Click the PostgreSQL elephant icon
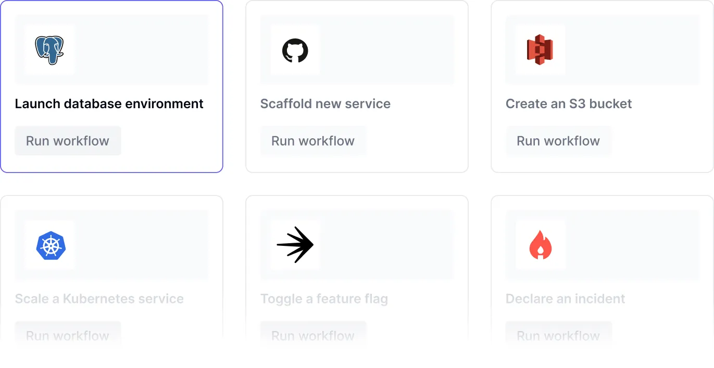The height and width of the screenshot is (368, 714). (x=49, y=49)
